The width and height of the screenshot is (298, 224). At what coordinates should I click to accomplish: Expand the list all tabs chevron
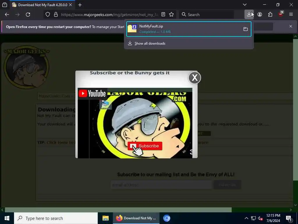tap(245, 5)
